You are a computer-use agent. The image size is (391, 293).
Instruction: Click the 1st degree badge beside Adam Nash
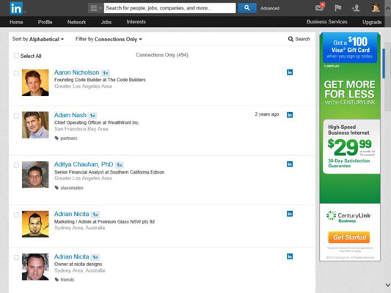pyautogui.click(x=92, y=116)
